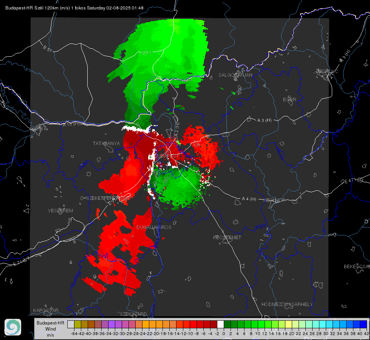Click the TATABÁNYA city label
Image resolution: width=370 pixels, height=340 pixels.
pyautogui.click(x=106, y=144)
